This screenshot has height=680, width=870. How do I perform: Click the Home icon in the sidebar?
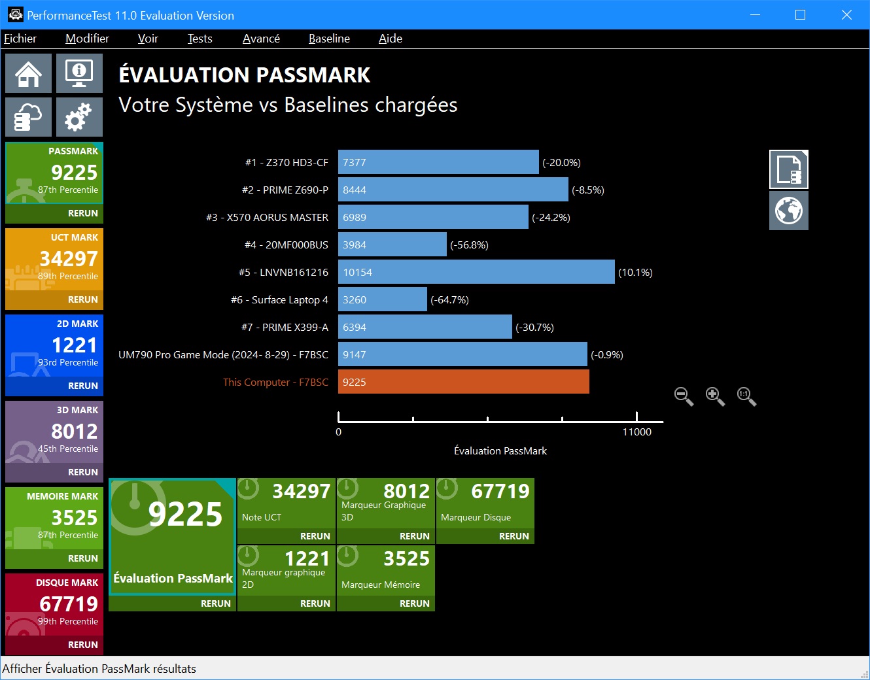pyautogui.click(x=28, y=73)
